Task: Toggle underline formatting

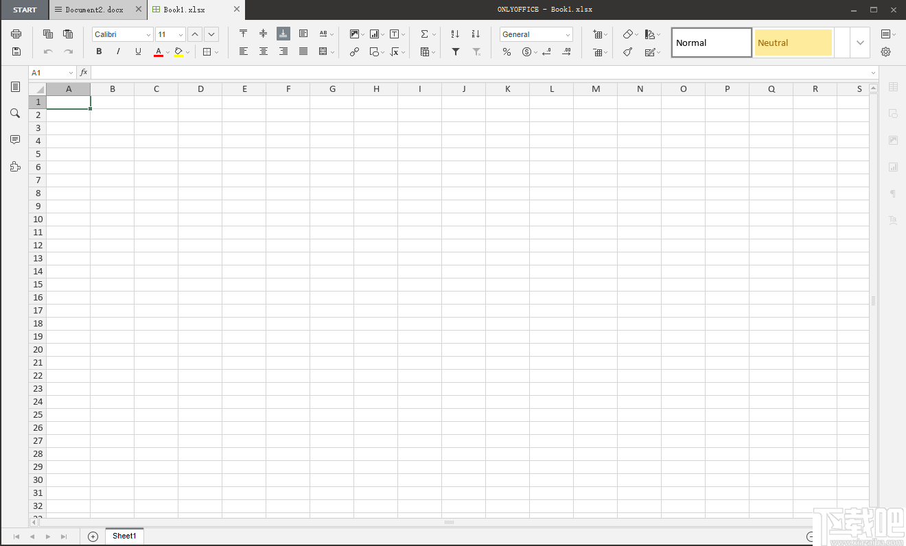Action: tap(137, 51)
